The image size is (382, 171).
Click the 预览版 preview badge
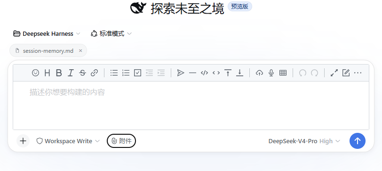pos(240,7)
